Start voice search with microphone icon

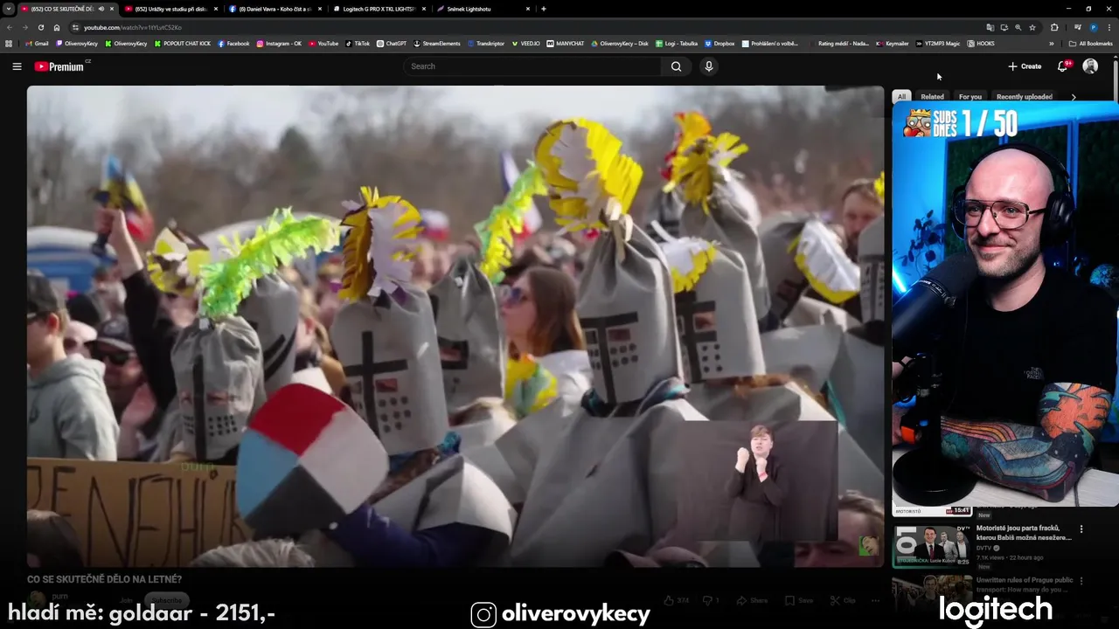pos(709,66)
